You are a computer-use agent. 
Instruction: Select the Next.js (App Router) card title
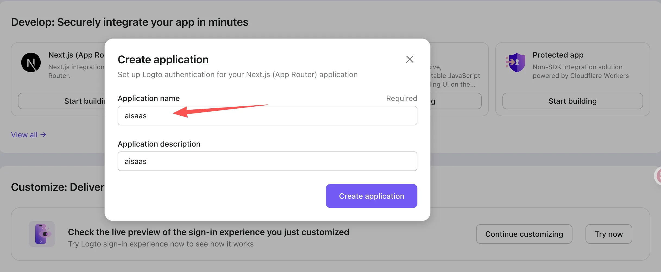coord(76,55)
